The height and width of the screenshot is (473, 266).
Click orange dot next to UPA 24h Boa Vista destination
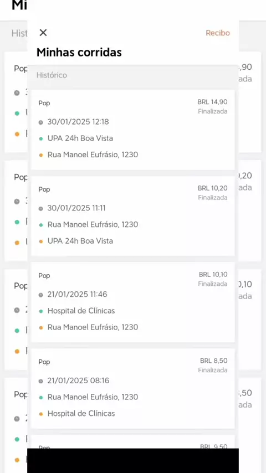pyautogui.click(x=41, y=241)
